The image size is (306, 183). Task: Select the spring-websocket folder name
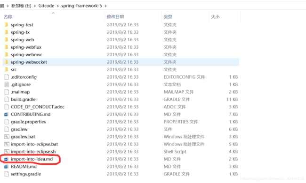pyautogui.click(x=29, y=62)
